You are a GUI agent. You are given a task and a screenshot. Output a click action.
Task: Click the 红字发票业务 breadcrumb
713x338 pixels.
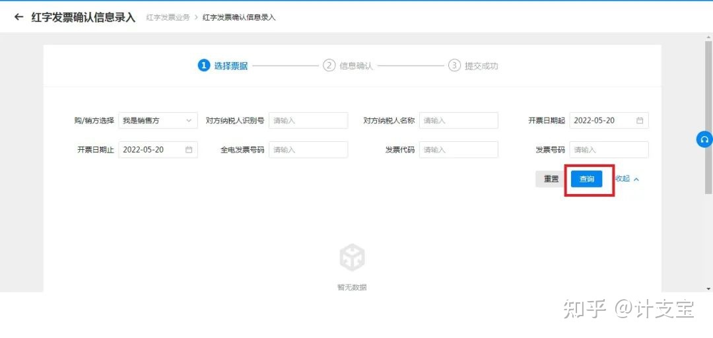pyautogui.click(x=168, y=18)
